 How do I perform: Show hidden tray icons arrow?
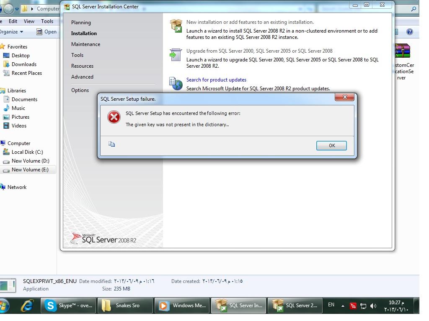[x=343, y=306]
